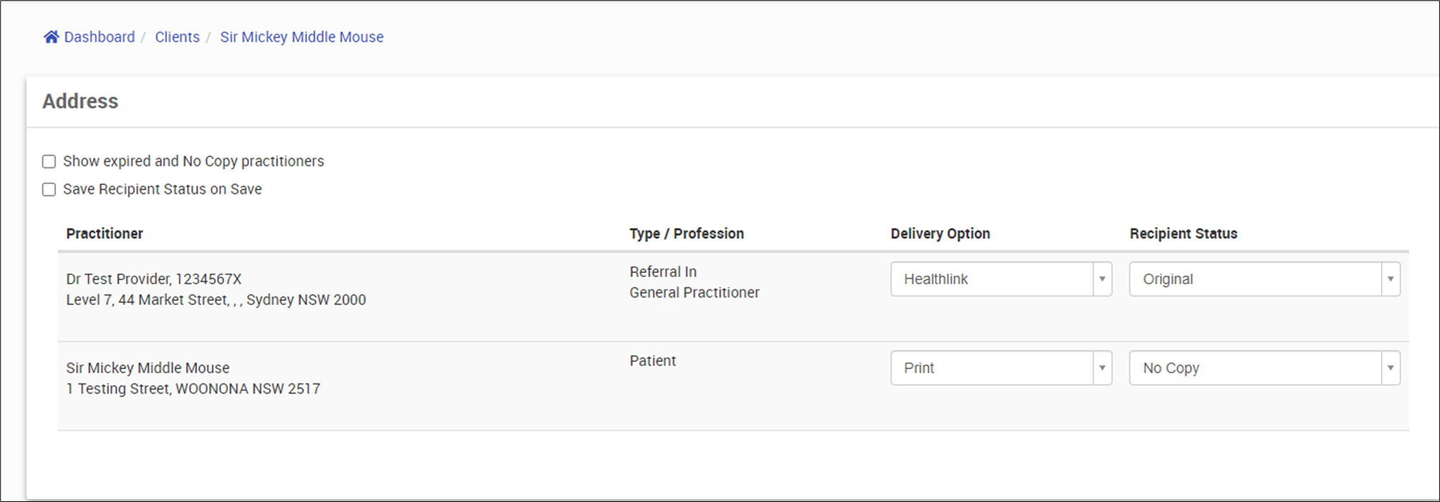Screen dimensions: 1440x502
Task: Expand the No Copy recipient status dropdown
Action: click(x=1255, y=368)
